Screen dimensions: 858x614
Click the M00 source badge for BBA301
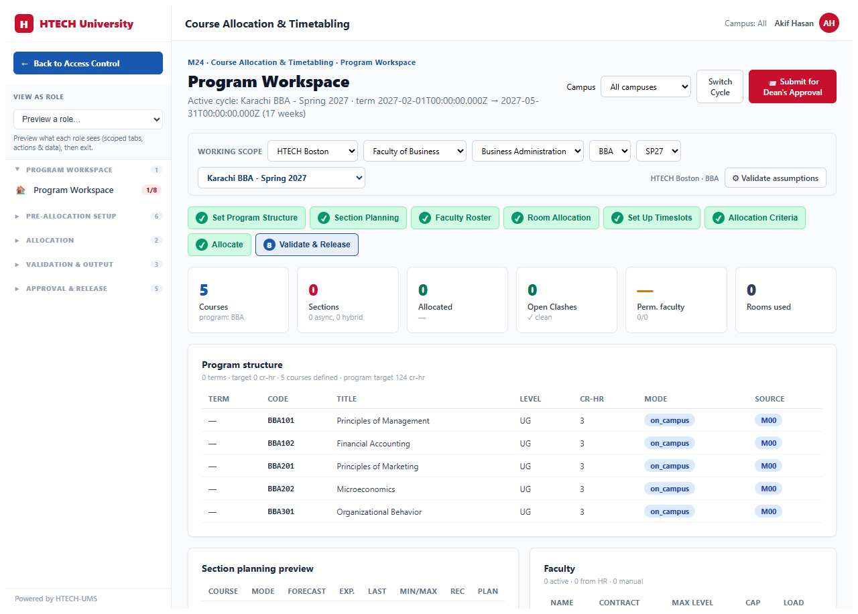pyautogui.click(x=768, y=511)
